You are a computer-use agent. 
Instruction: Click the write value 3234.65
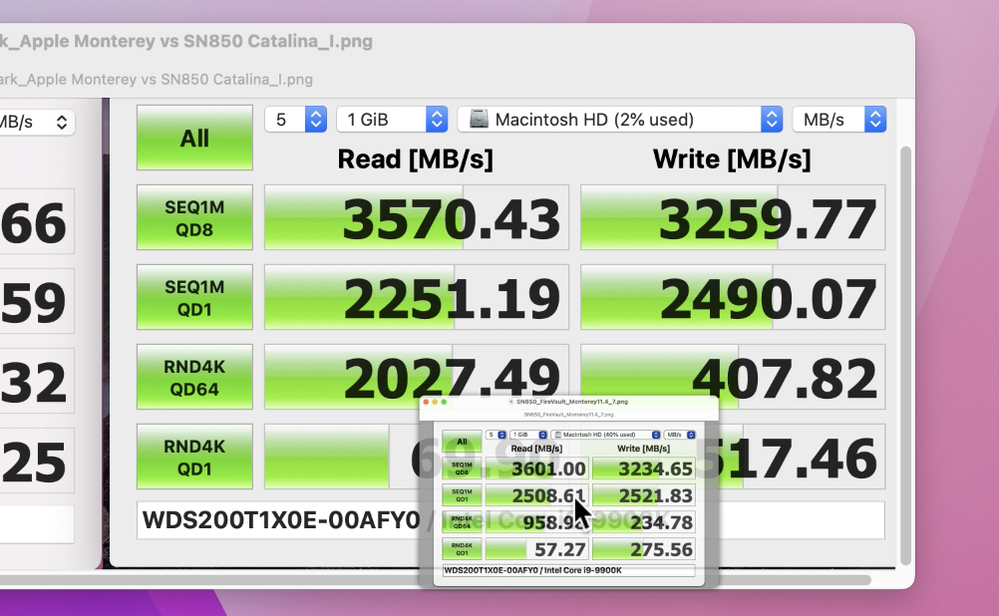[x=656, y=468]
